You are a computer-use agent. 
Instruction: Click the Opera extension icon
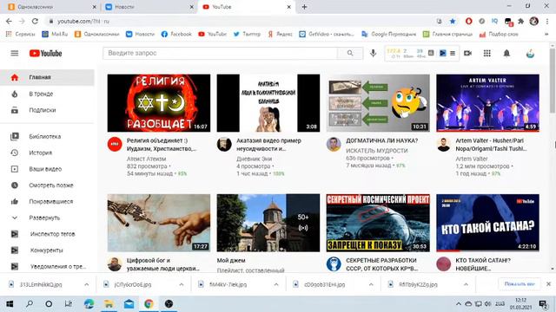[469, 21]
